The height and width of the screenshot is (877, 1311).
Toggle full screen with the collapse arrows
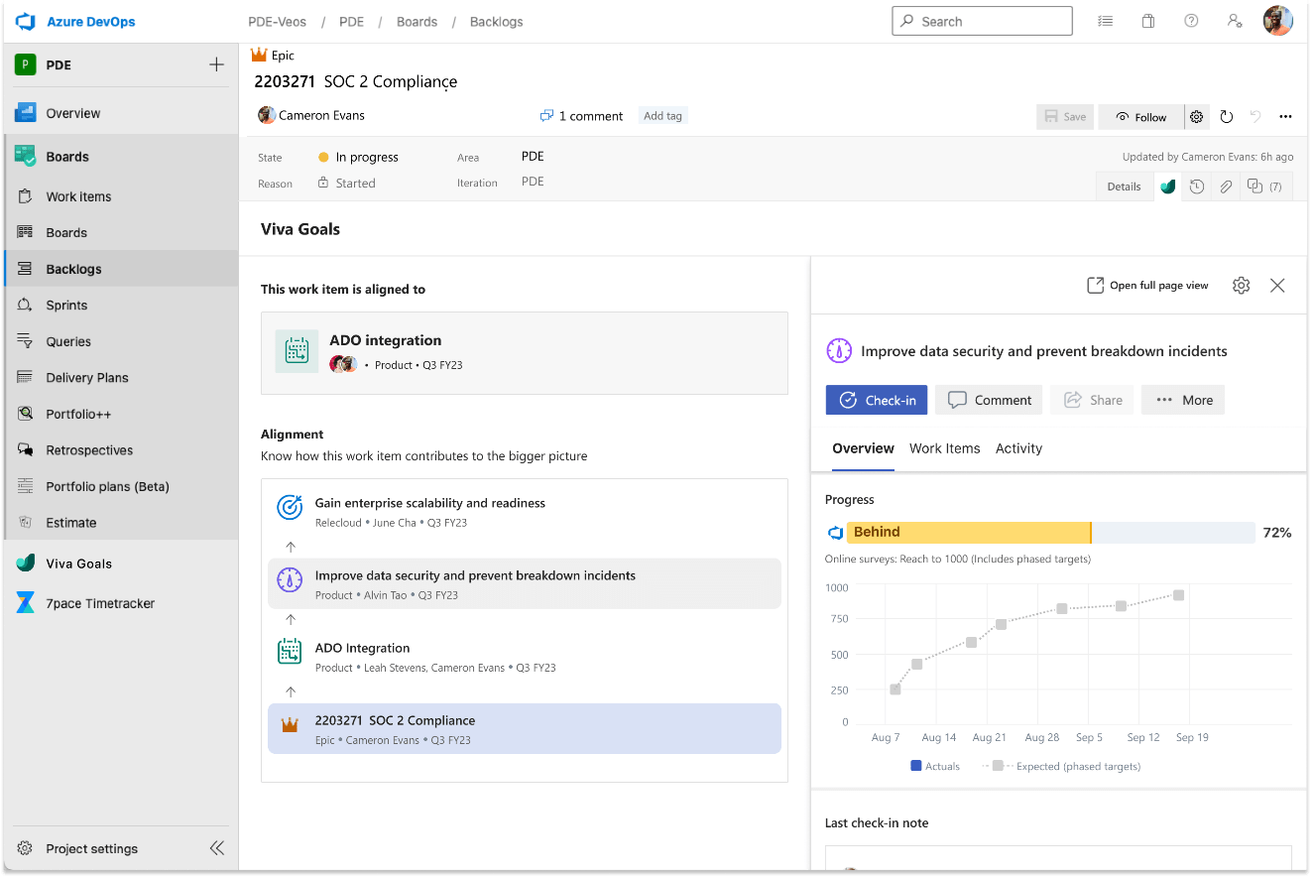217,847
